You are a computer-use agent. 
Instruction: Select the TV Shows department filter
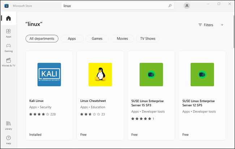pos(148,39)
